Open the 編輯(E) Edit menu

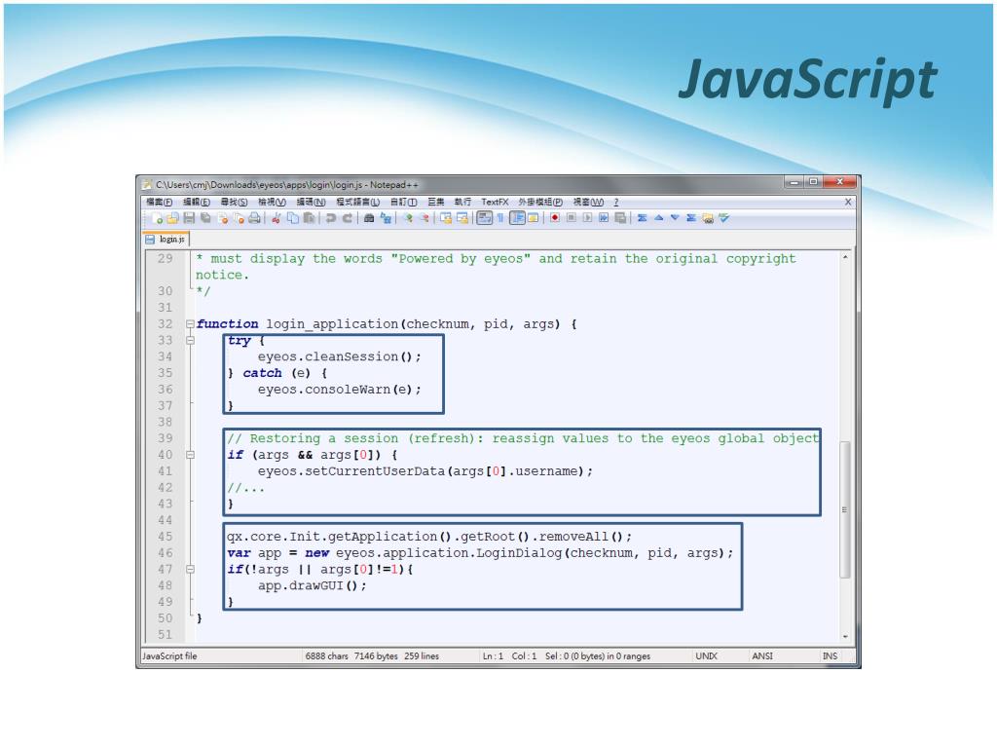coord(197,202)
